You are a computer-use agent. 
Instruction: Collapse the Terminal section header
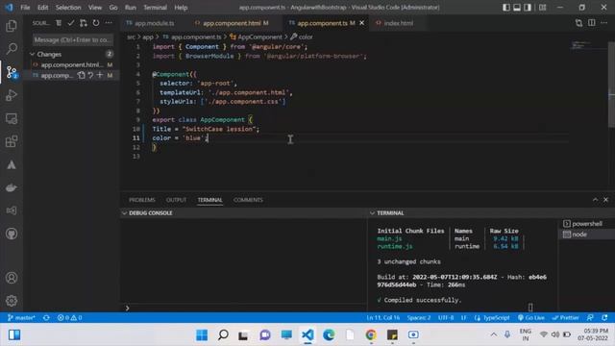(372, 213)
